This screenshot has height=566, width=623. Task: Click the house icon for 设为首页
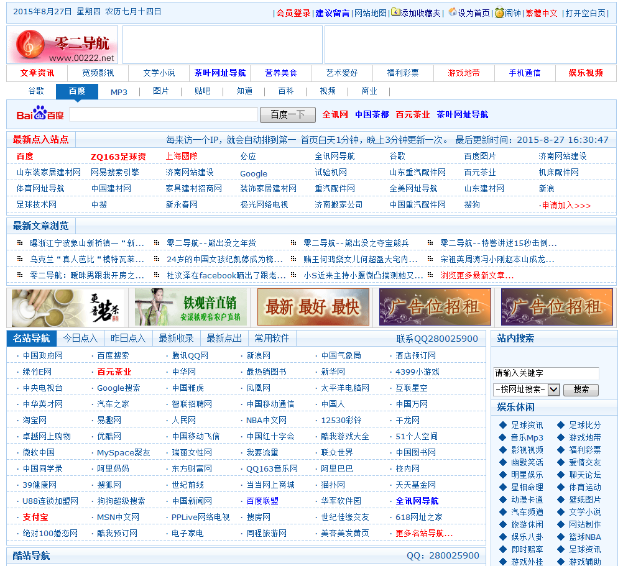(452, 12)
